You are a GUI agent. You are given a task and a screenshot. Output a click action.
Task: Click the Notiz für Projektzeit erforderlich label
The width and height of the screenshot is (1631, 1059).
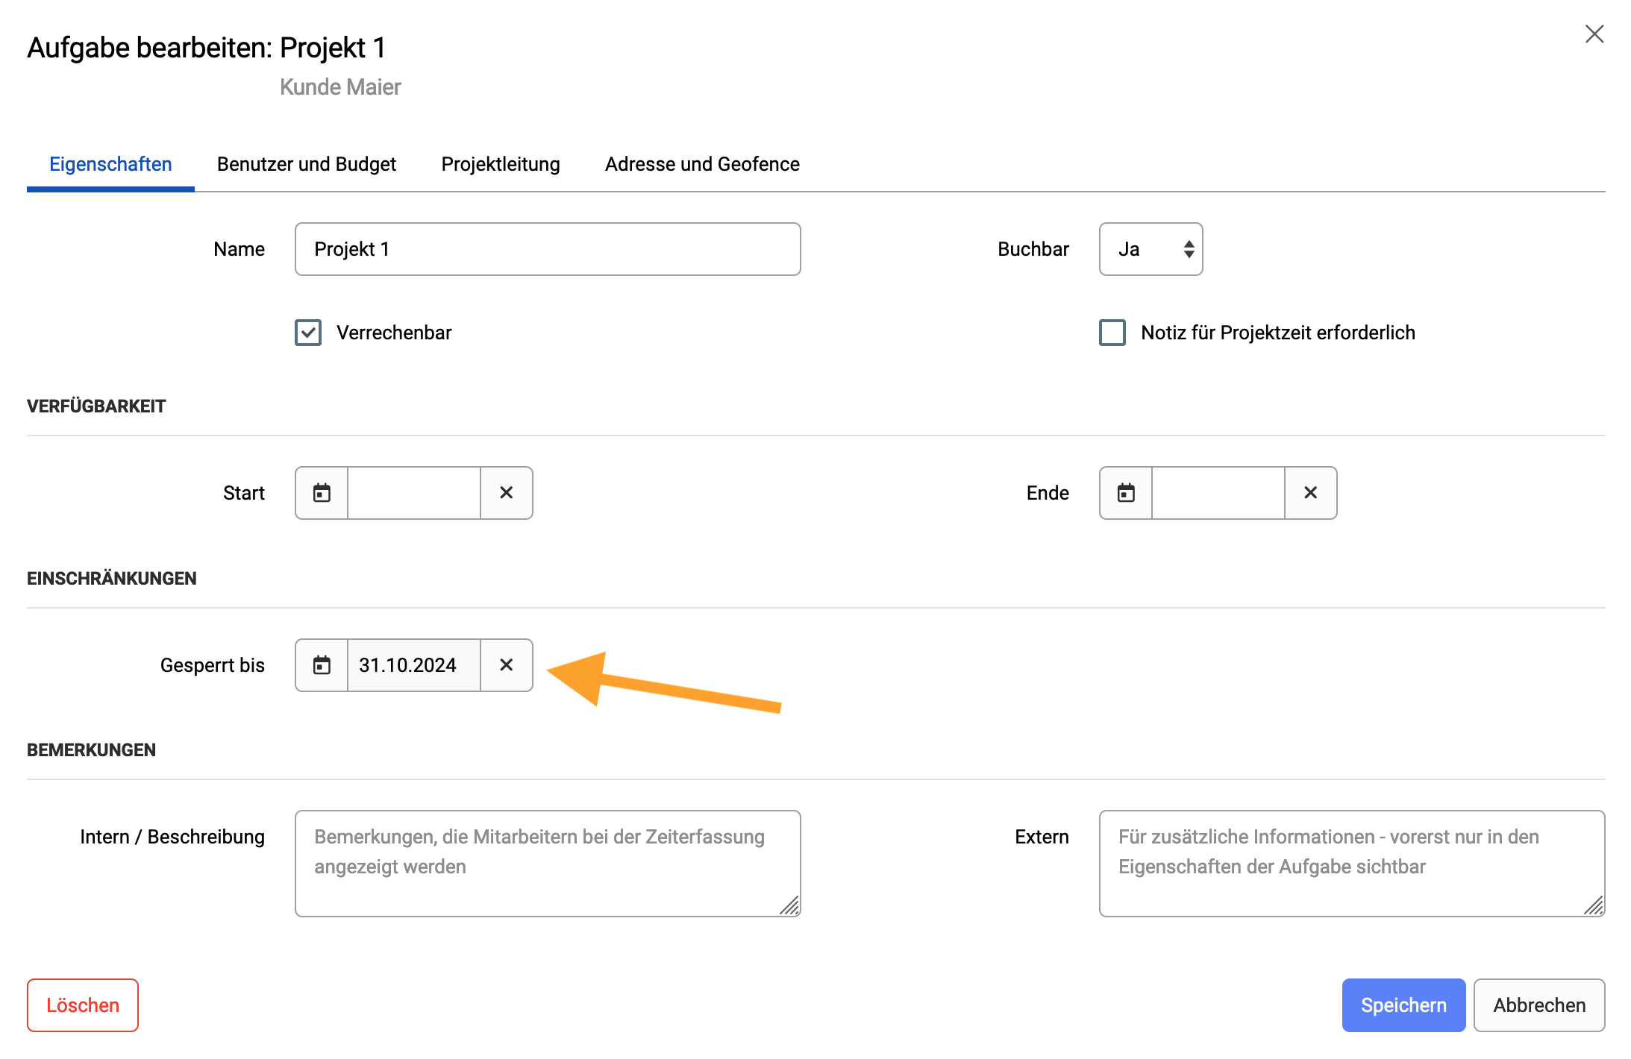[1278, 333]
